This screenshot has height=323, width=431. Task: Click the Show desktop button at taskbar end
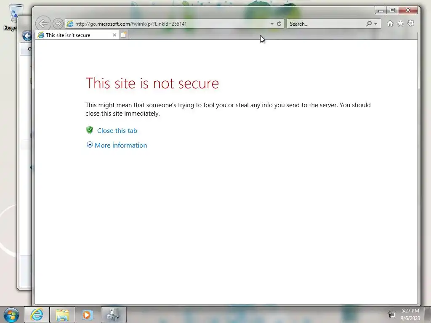point(428,315)
